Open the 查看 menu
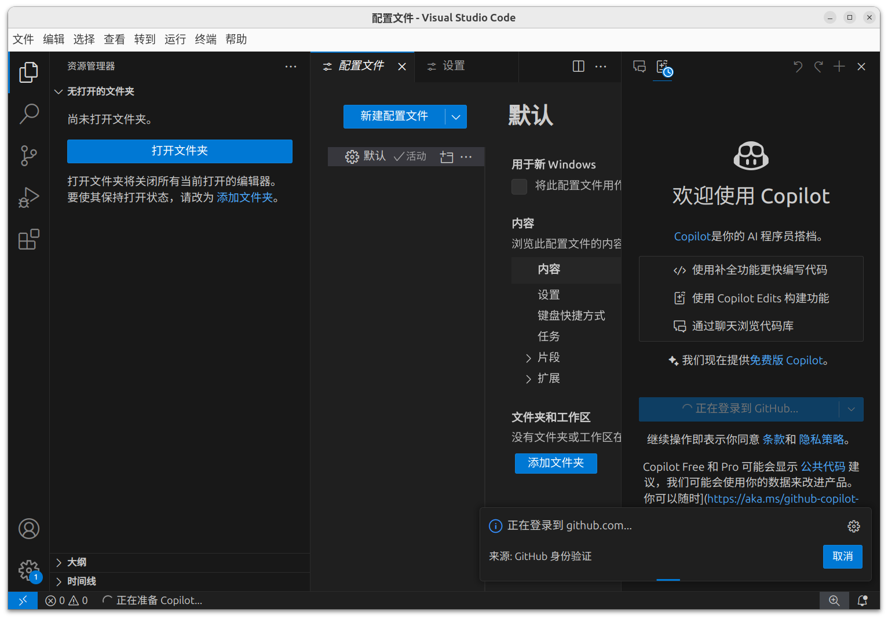 [x=114, y=39]
